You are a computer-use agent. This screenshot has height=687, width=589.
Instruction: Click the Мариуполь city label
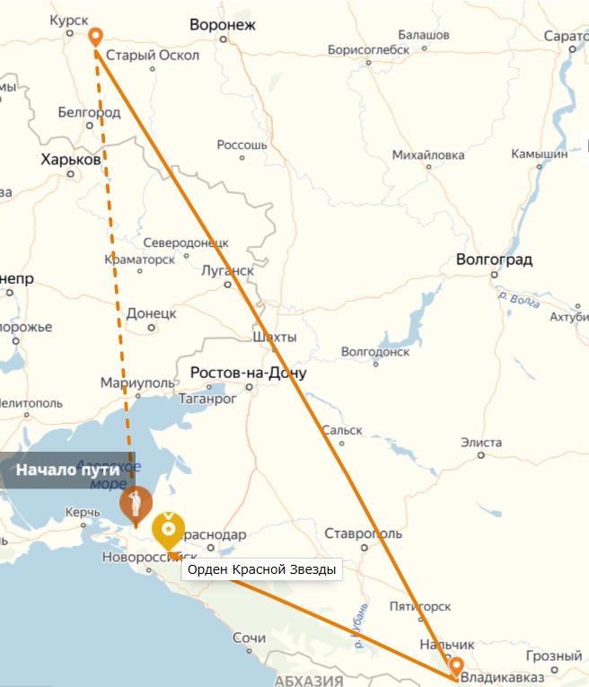(x=137, y=383)
